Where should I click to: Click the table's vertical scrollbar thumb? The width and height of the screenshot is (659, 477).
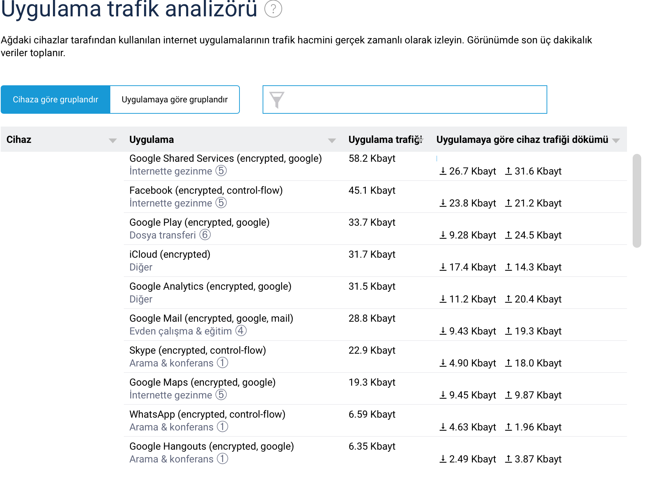637,200
